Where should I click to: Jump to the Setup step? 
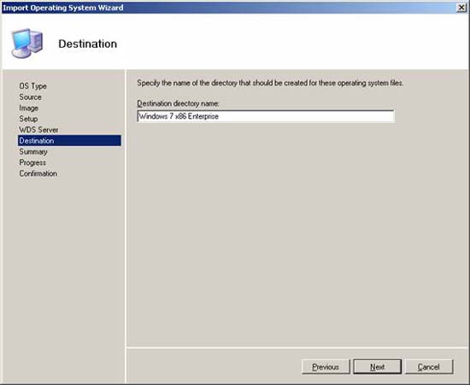coord(28,119)
